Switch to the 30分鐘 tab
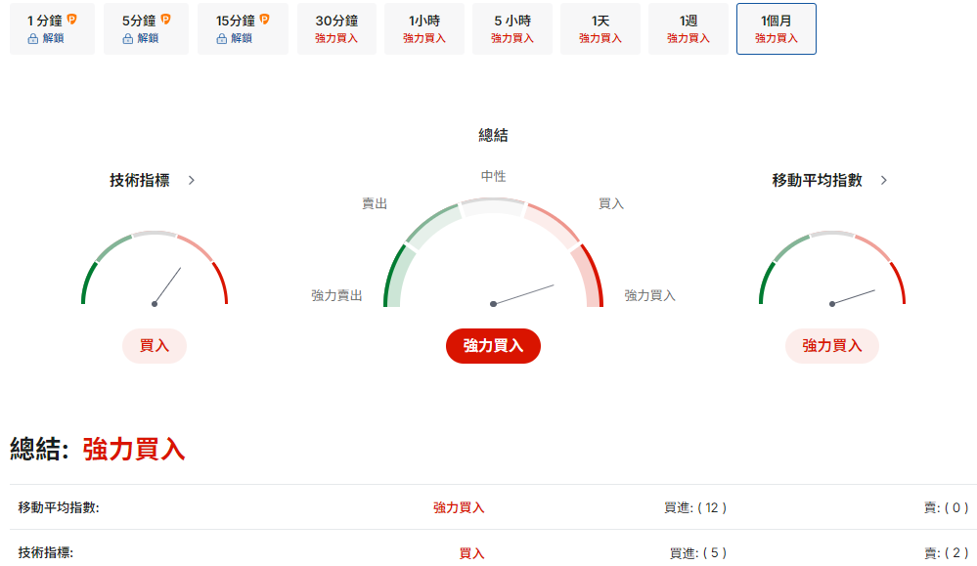The width and height of the screenshot is (977, 566). pyautogui.click(x=335, y=28)
